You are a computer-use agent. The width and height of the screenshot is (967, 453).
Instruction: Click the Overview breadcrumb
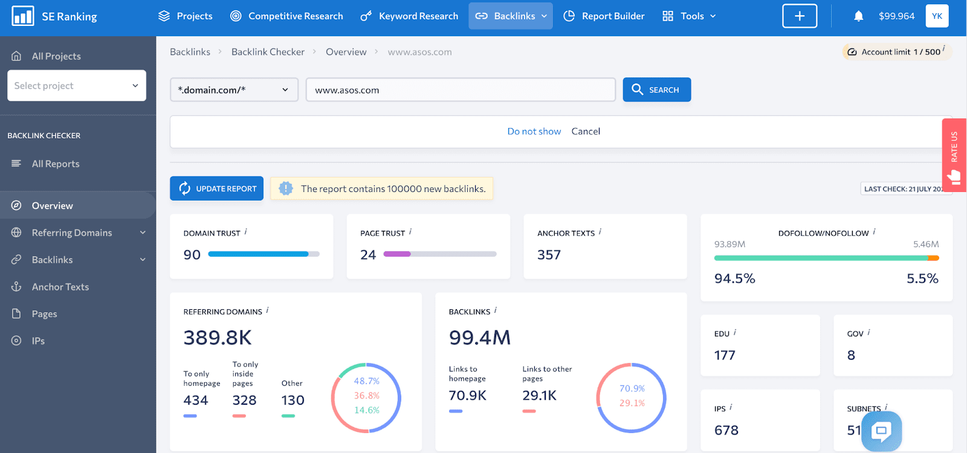click(346, 52)
